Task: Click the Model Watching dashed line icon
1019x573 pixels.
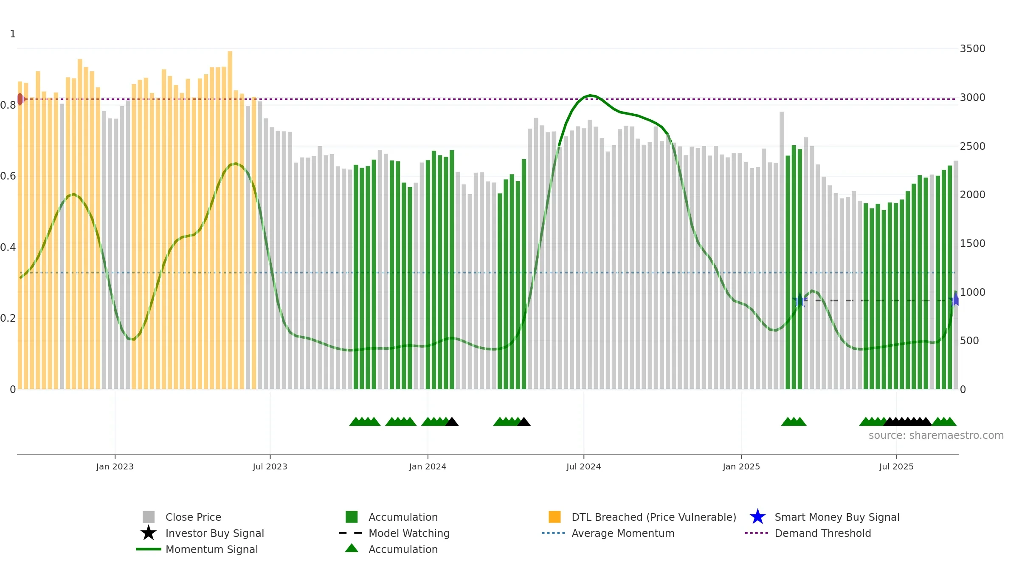Action: tap(351, 533)
